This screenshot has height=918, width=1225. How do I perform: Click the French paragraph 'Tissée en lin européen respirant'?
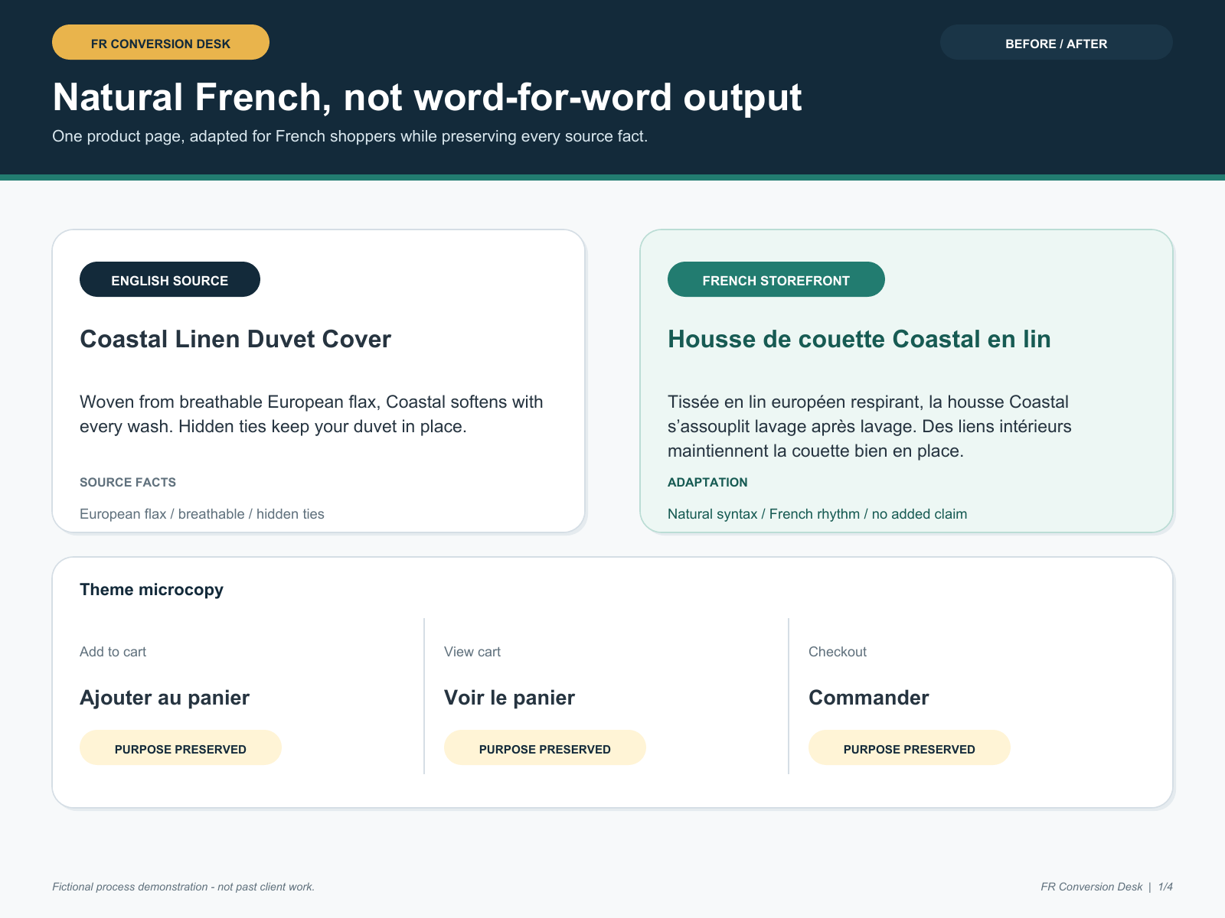coord(870,426)
